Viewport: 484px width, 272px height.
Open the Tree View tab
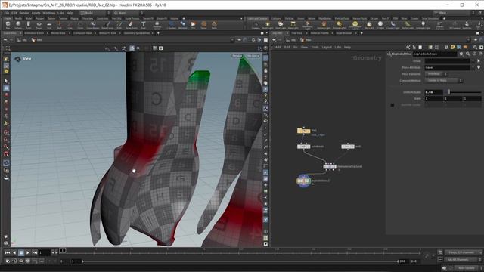[x=297, y=33]
